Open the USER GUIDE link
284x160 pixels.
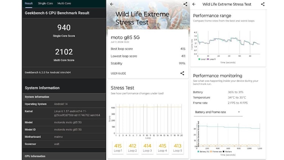coord(118,73)
